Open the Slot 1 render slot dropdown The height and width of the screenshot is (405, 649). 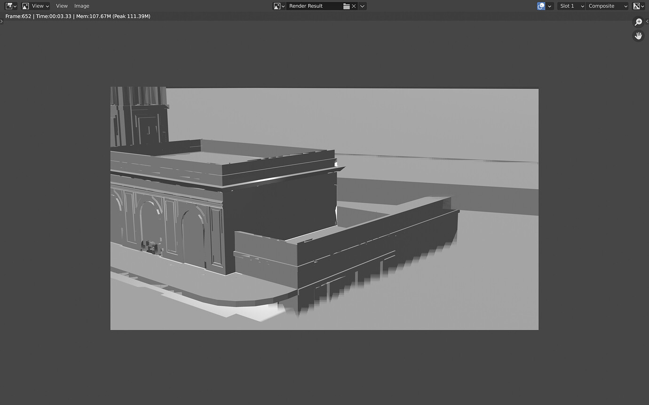[x=571, y=6]
